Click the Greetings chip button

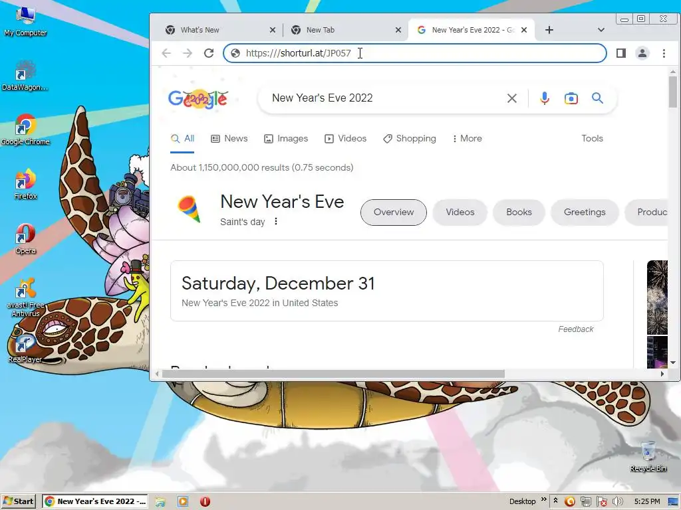point(585,212)
